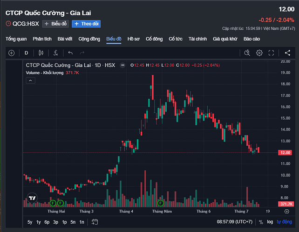Select the 1n range
Screen dimensions: 299x232
tap(82, 222)
